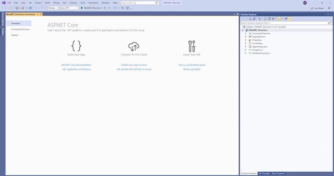The height and width of the screenshot is (176, 334).
Task: Open Publish your app to Azure link
Action: pos(134,65)
